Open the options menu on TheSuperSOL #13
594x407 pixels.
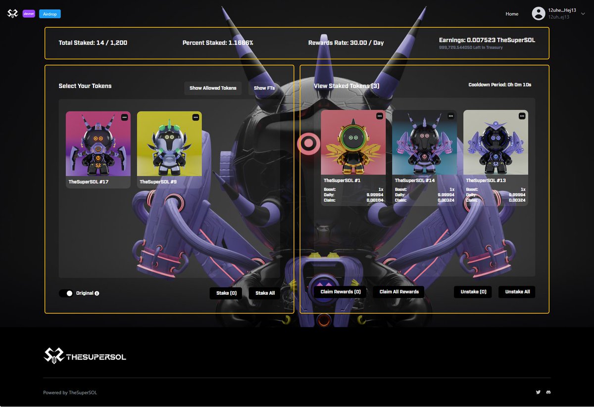tap(522, 116)
